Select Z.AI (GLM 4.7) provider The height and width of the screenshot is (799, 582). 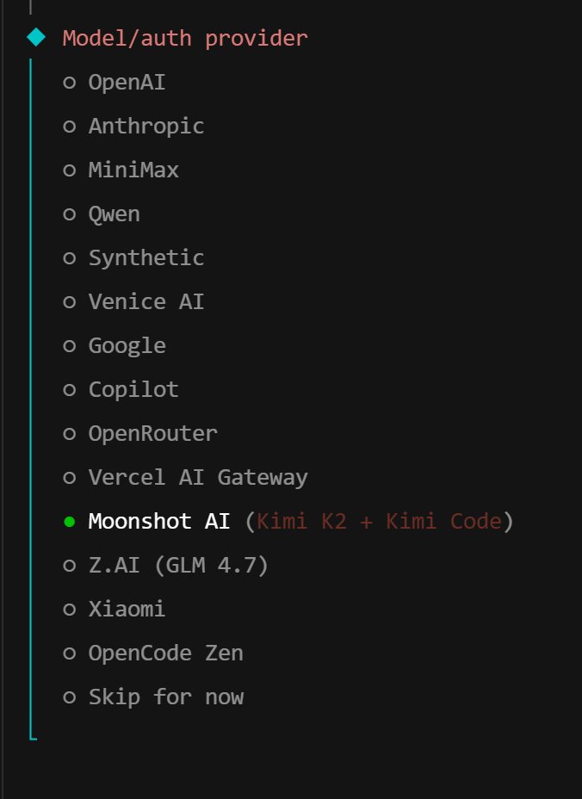(178, 566)
